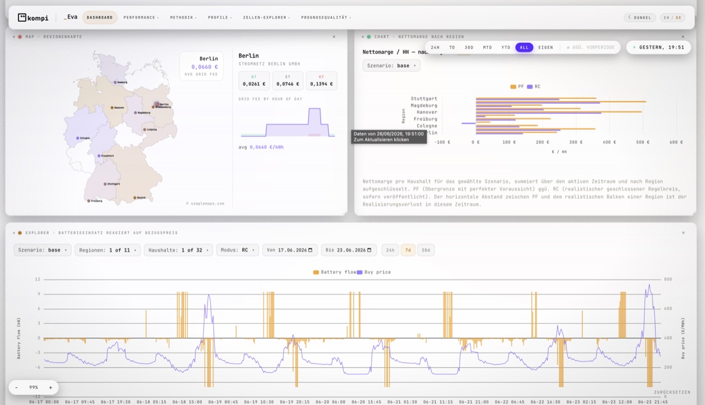Switch theme with the Dunkel toggle
This screenshot has height=405, width=705.
[640, 17]
